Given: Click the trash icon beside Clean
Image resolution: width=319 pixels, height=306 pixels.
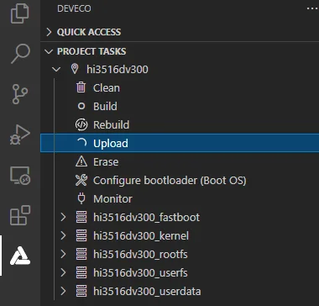Looking at the screenshot, I should click(81, 87).
